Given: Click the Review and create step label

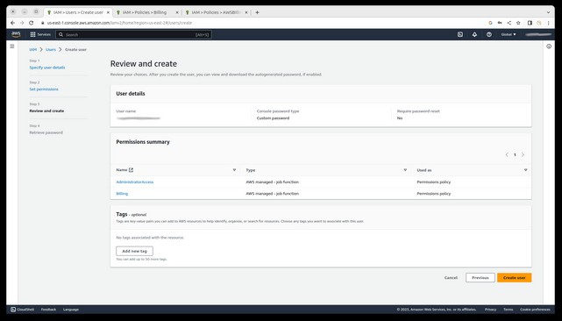Looking at the screenshot, I should [x=46, y=111].
